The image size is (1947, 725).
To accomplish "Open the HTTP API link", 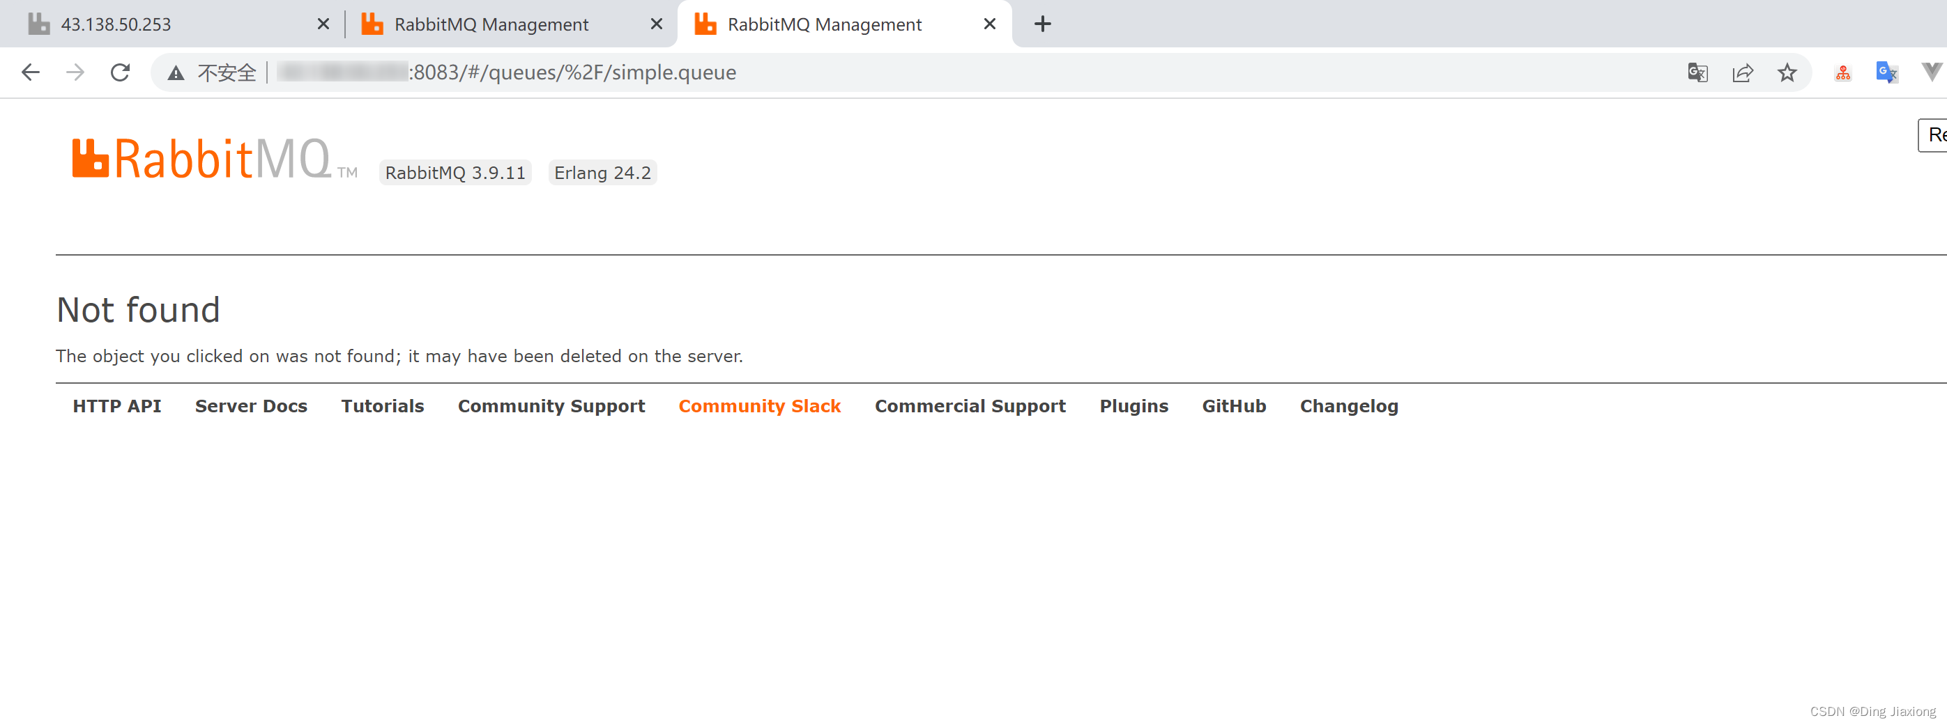I will [x=117, y=406].
